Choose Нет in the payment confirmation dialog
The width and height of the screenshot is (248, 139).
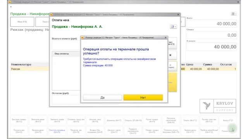click(x=143, y=98)
